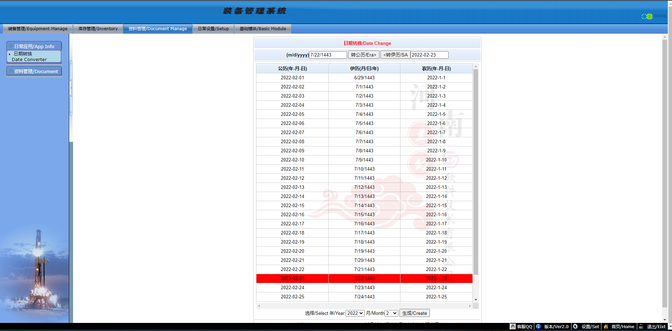Click the 生成/Create button
Image resolution: width=672 pixels, height=331 pixels.
point(415,313)
